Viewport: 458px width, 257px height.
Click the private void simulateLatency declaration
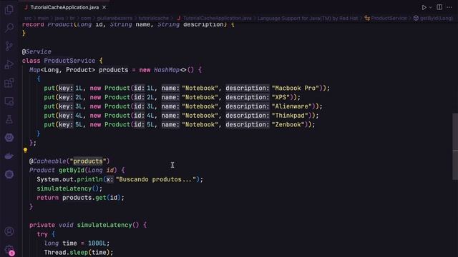coord(88,225)
